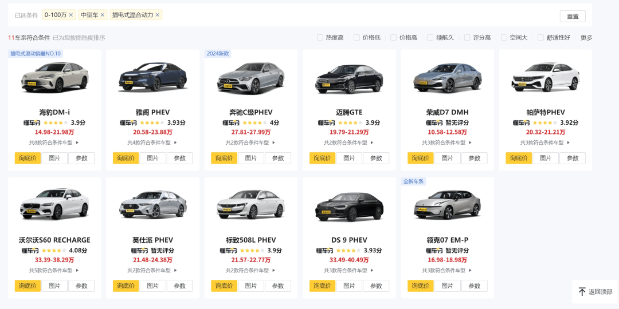The width and height of the screenshot is (619, 309).
Task: Open the 更多 sort options
Action: coord(586,37)
